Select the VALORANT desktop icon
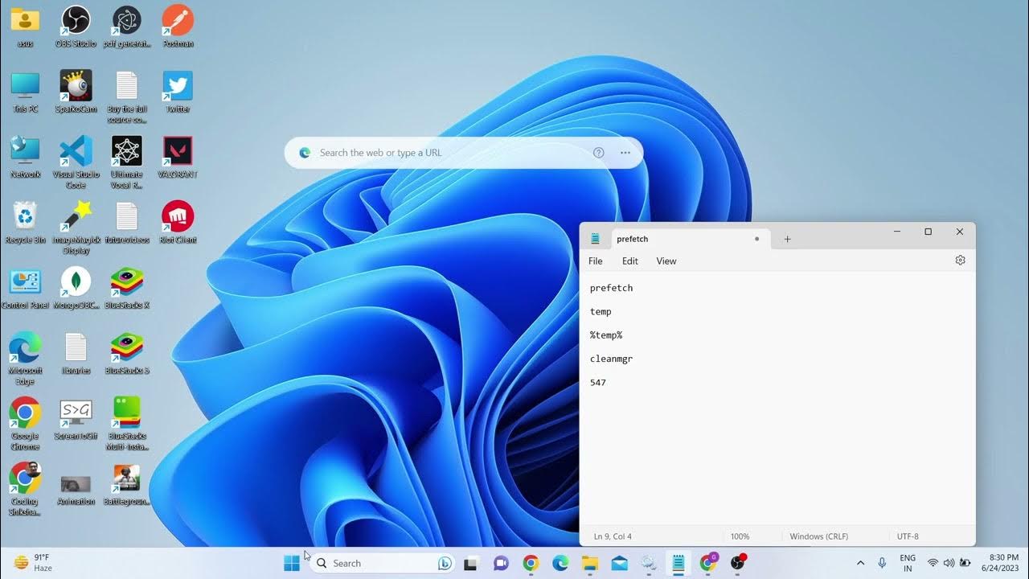1029x579 pixels. tap(178, 153)
